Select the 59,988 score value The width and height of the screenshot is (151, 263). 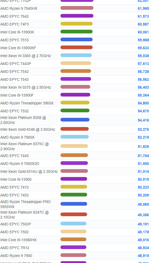(x=143, y=40)
